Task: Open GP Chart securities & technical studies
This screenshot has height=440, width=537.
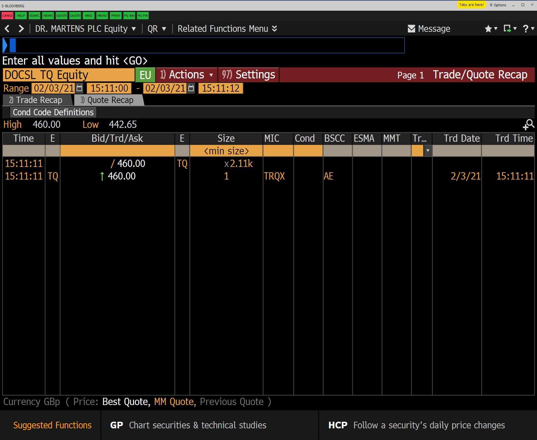Action: (x=188, y=425)
